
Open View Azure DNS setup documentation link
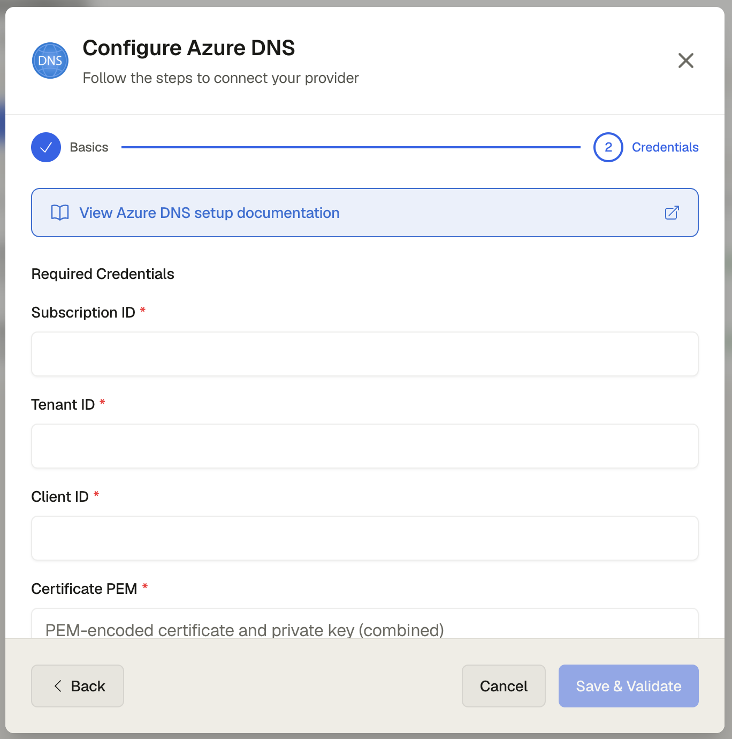[365, 213]
